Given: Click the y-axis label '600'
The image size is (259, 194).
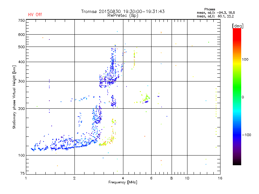Looking at the screenshot, I should (x=21, y=35).
